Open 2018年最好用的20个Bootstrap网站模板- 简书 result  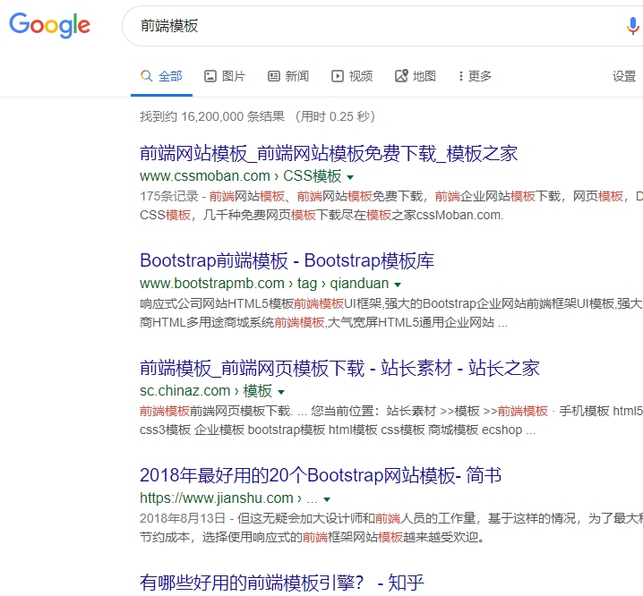coord(321,475)
